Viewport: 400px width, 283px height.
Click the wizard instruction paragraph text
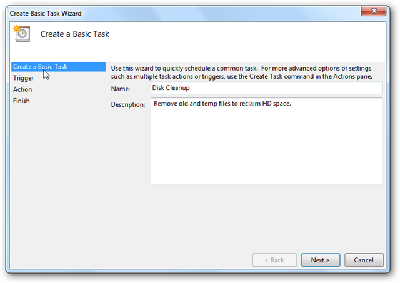point(242,72)
